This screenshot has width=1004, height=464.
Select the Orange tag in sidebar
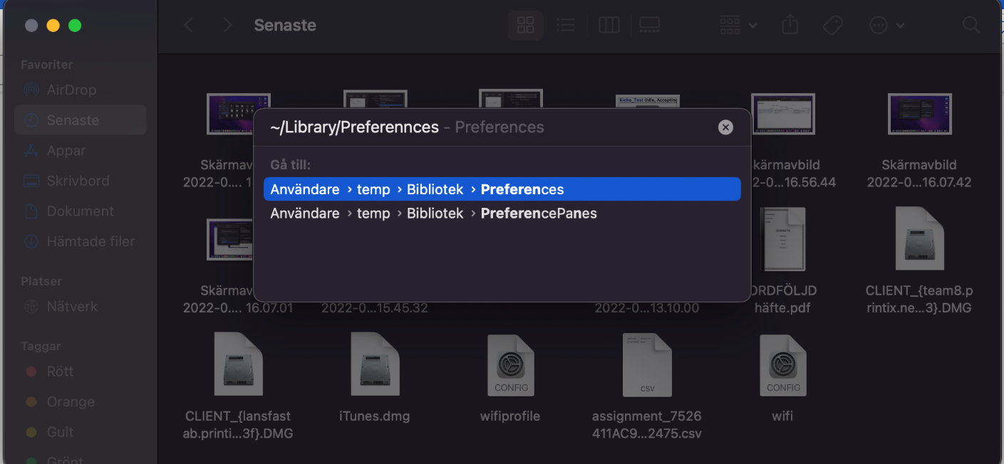click(x=70, y=401)
